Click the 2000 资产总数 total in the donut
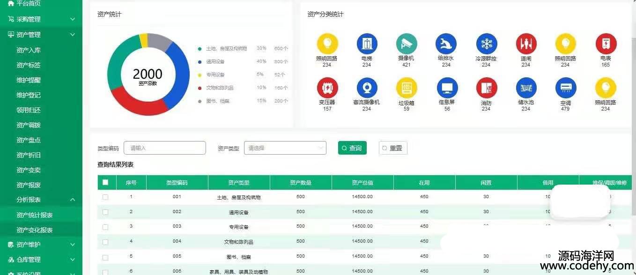The height and width of the screenshot is (275, 636). tap(148, 76)
